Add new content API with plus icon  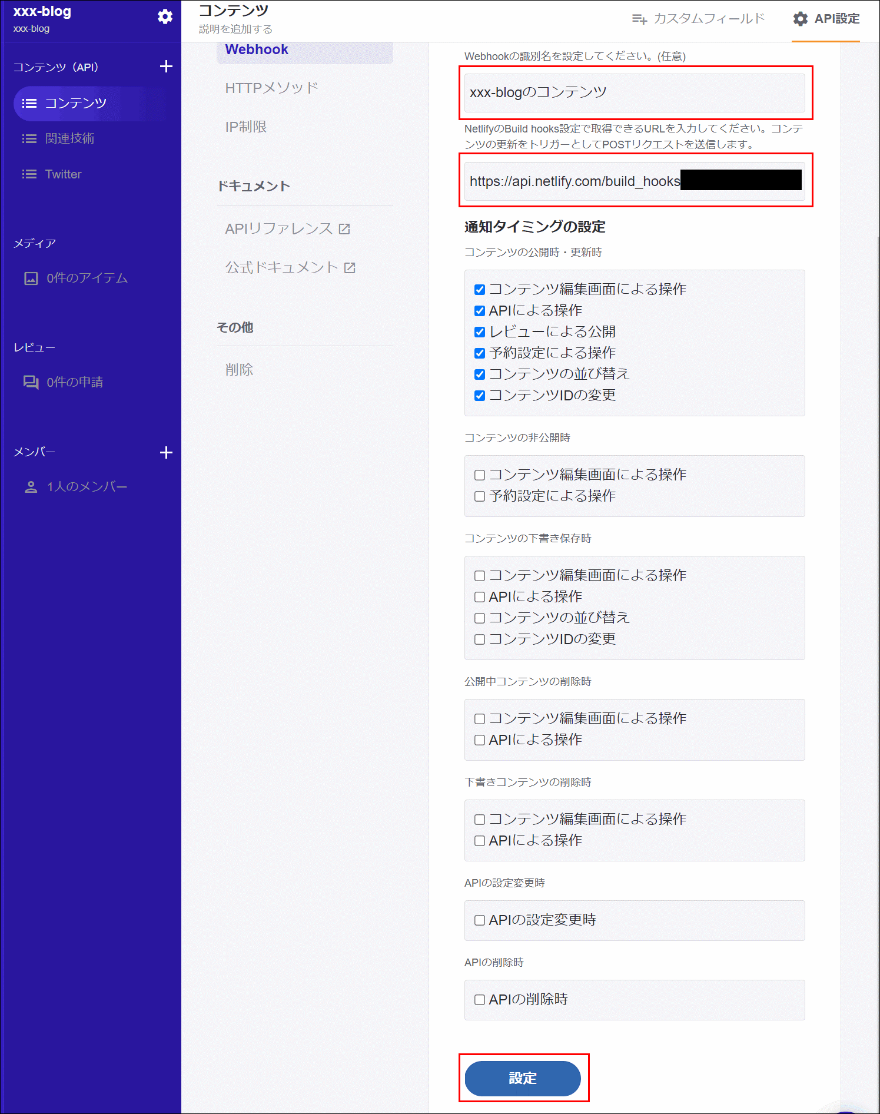click(x=166, y=67)
